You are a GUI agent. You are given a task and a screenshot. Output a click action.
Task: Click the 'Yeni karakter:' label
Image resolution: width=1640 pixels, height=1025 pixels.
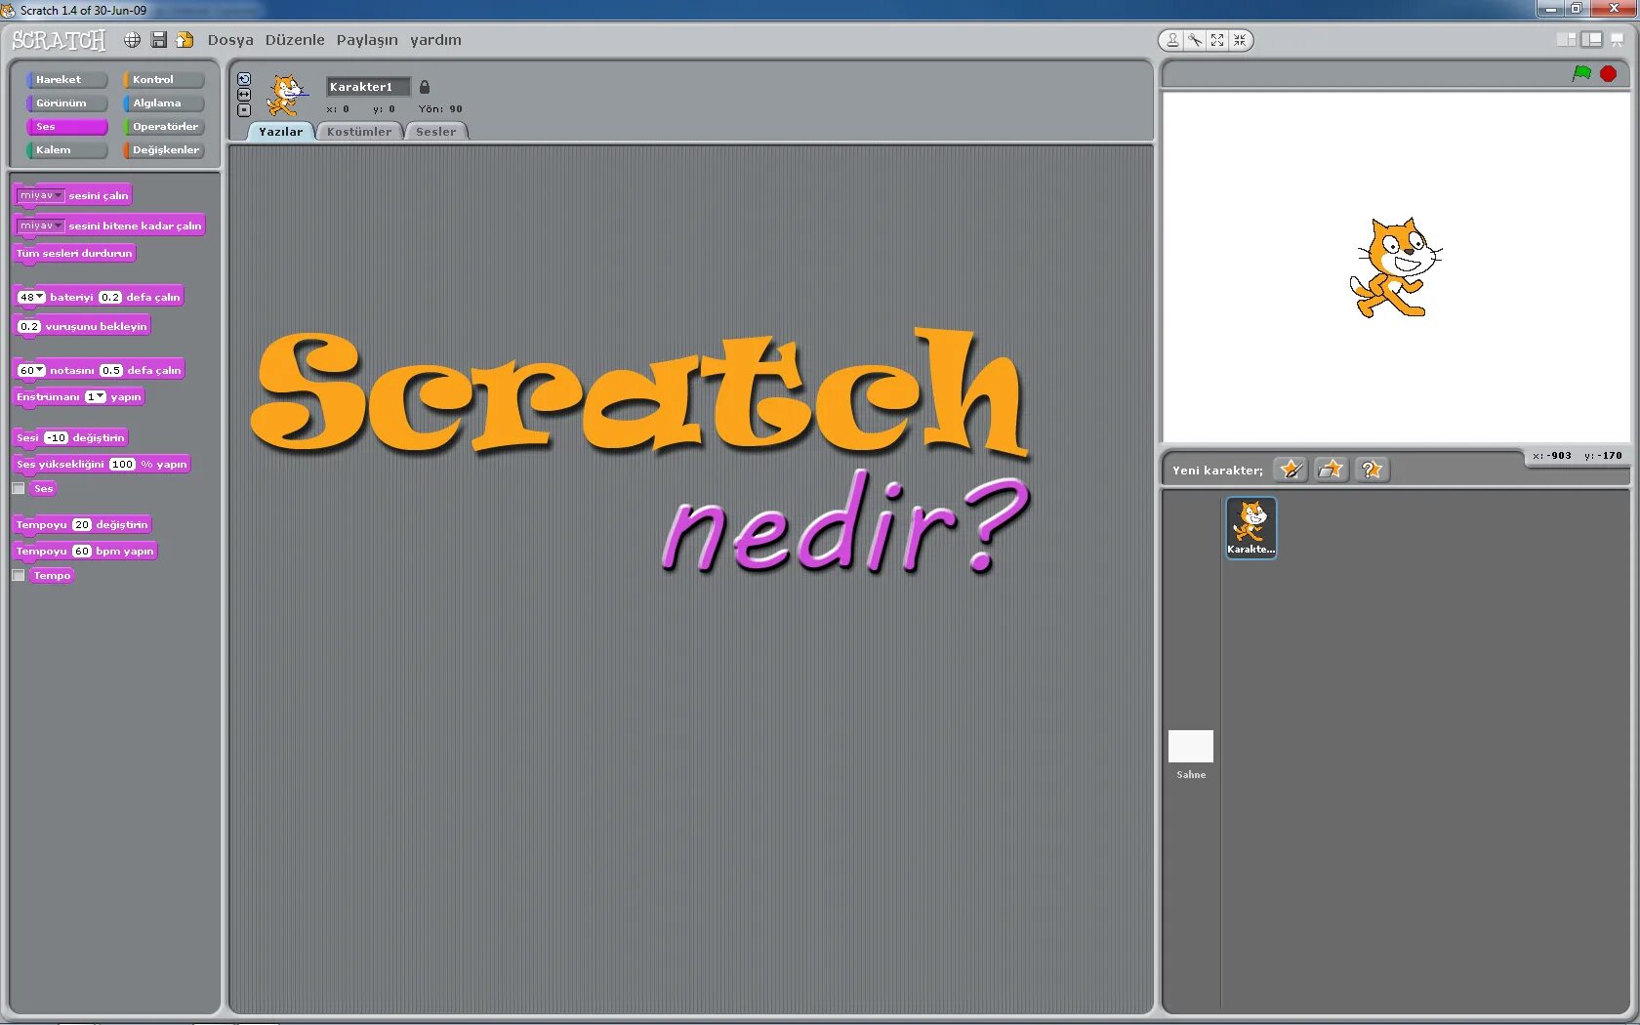[x=1217, y=471]
